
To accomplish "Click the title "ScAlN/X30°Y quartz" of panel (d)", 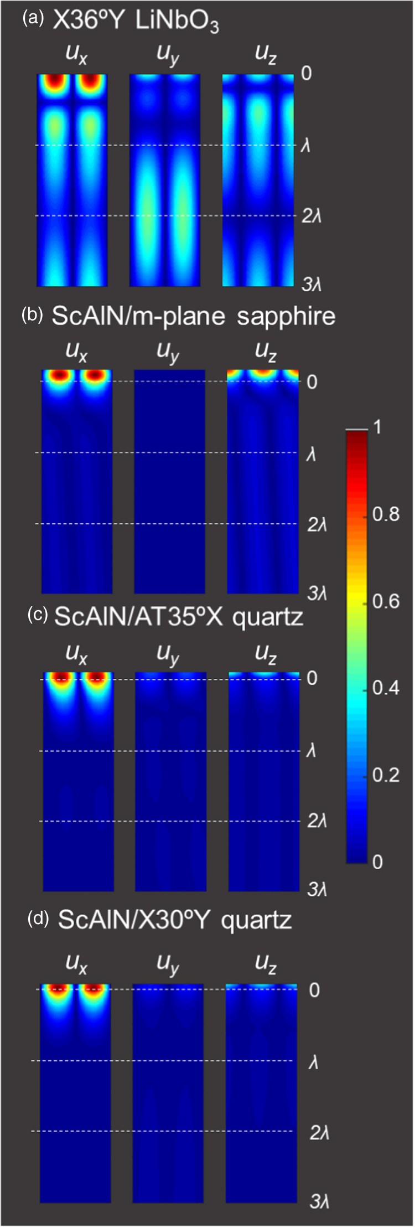I will pos(175,920).
